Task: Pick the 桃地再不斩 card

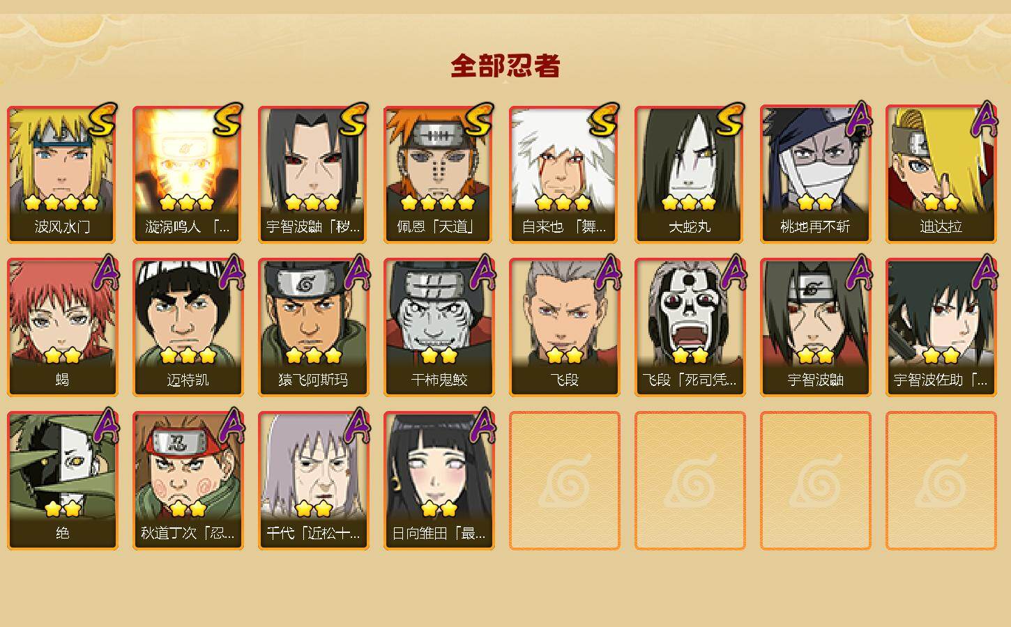Action: pos(816,174)
